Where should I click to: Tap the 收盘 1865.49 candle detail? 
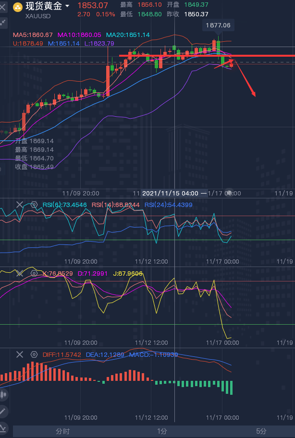pyautogui.click(x=35, y=167)
